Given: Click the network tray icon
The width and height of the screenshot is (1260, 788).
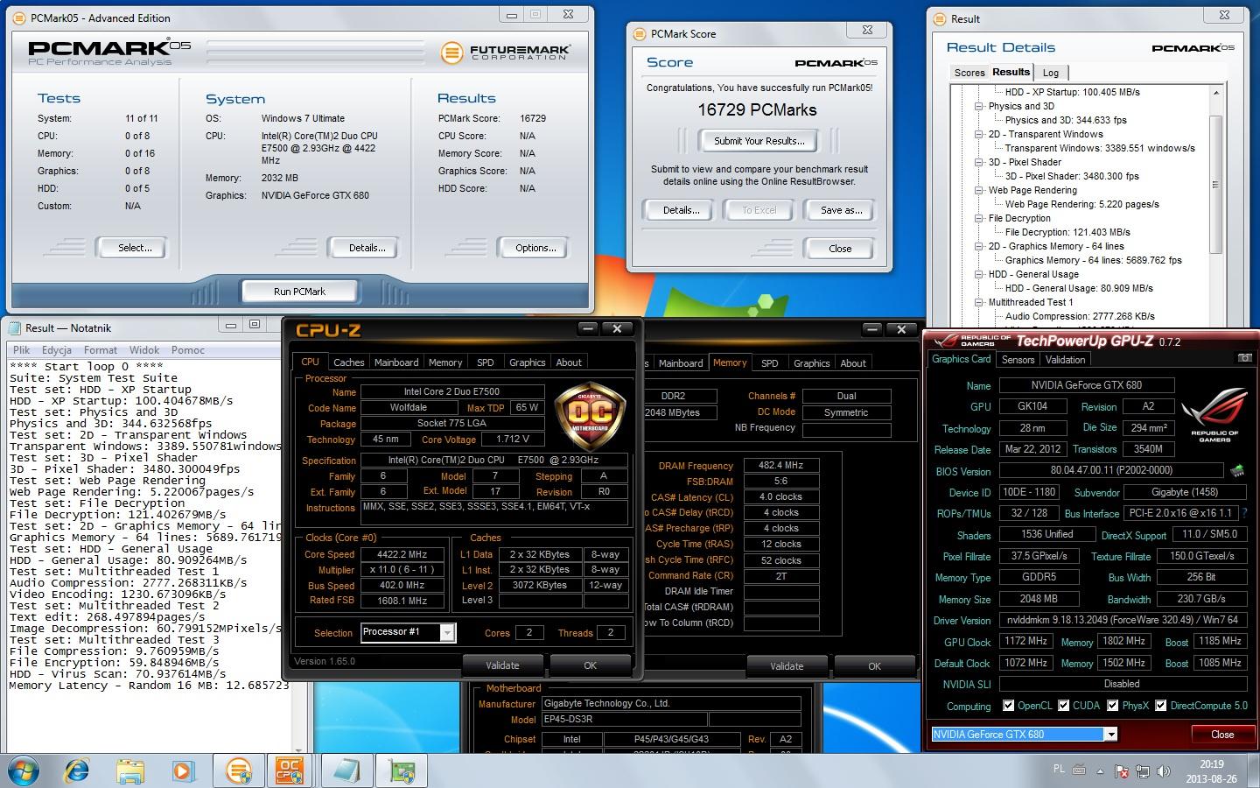Looking at the screenshot, I should (1143, 771).
